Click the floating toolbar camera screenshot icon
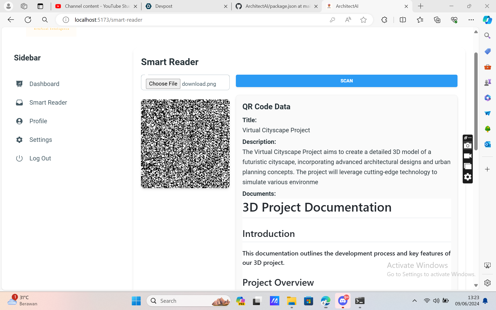The height and width of the screenshot is (310, 496). pyautogui.click(x=468, y=146)
